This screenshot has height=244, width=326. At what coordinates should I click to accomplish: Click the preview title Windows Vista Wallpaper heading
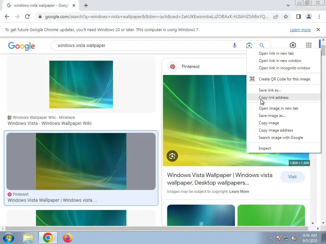[x=220, y=179]
